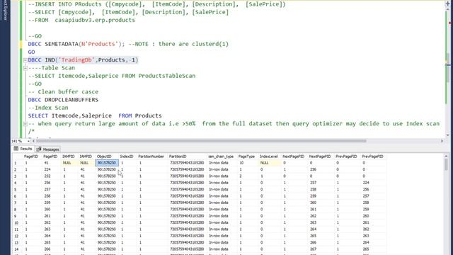
Task: Click the NextPagePID column header
Action: pyautogui.click(x=319, y=157)
